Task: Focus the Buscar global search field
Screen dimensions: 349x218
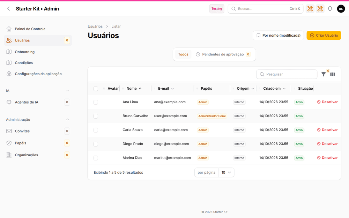Action: [x=266, y=9]
